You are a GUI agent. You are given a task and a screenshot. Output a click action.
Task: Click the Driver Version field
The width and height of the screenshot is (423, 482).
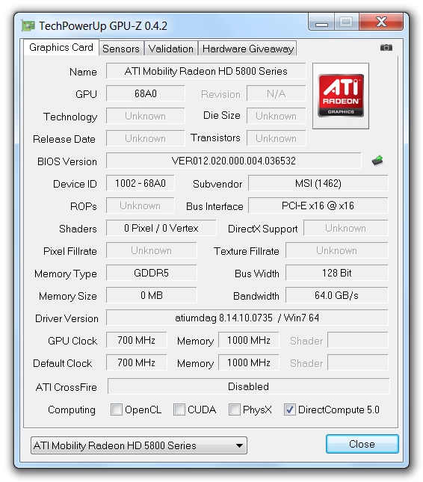coord(247,318)
